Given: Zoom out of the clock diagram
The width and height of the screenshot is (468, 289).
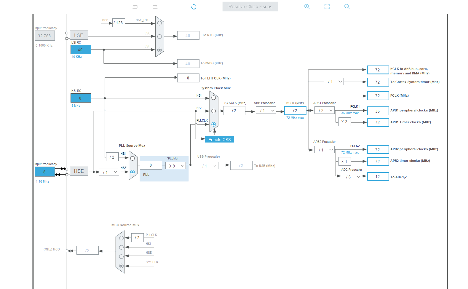Looking at the screenshot, I should pos(347,7).
